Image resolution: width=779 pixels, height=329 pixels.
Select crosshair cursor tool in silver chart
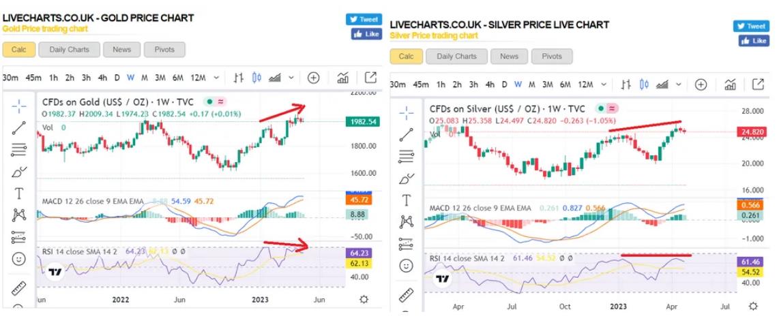click(x=407, y=112)
